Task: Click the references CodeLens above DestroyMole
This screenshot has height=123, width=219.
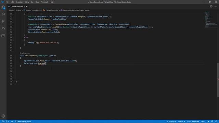Action: pos(25,53)
